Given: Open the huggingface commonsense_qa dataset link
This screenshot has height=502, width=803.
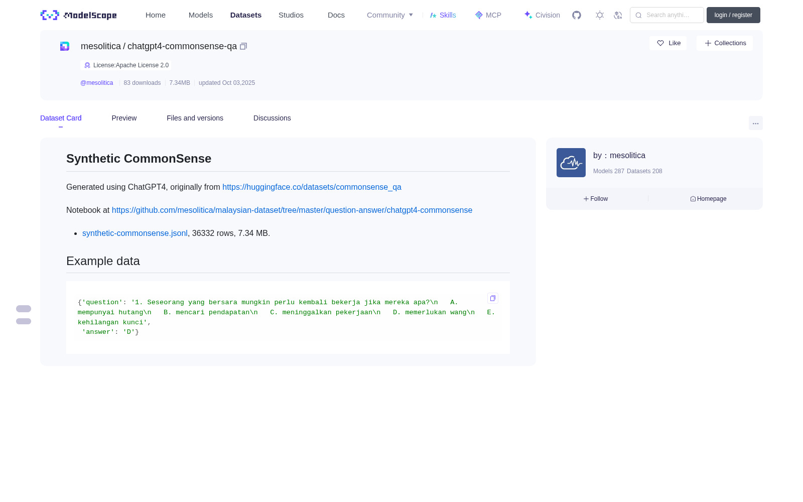Looking at the screenshot, I should coord(312,187).
